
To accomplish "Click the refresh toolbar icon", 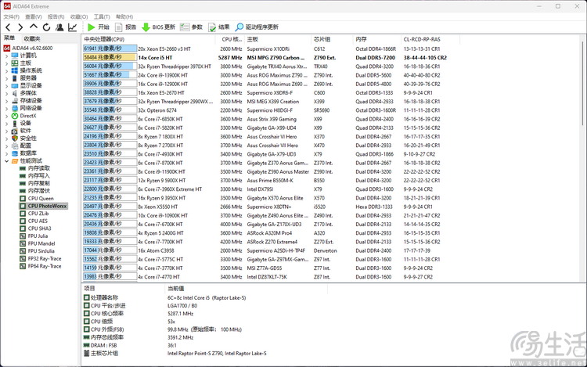I will coord(46,27).
